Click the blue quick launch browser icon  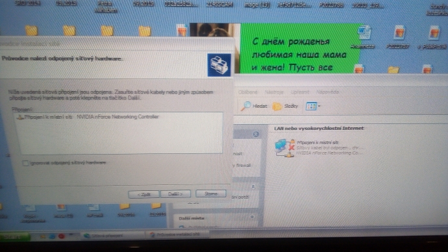click(x=52, y=236)
